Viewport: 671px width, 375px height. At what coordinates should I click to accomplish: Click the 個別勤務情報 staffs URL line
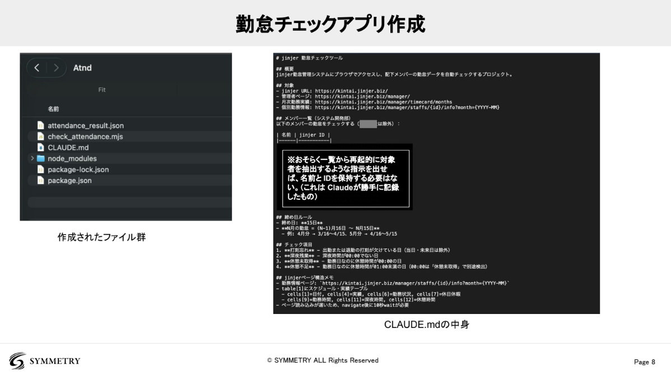[x=388, y=108]
